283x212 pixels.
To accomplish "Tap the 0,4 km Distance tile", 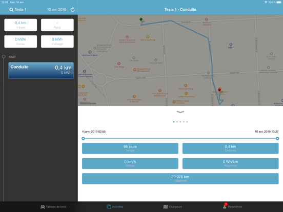I will (x=231, y=149).
